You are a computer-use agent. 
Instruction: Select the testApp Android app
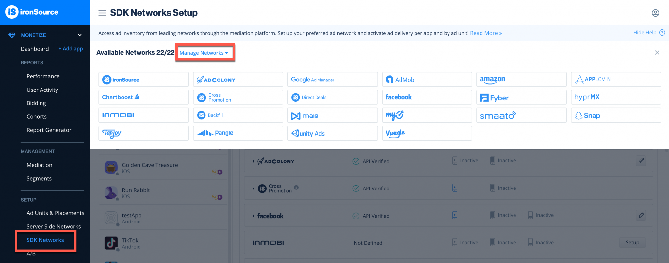(163, 217)
